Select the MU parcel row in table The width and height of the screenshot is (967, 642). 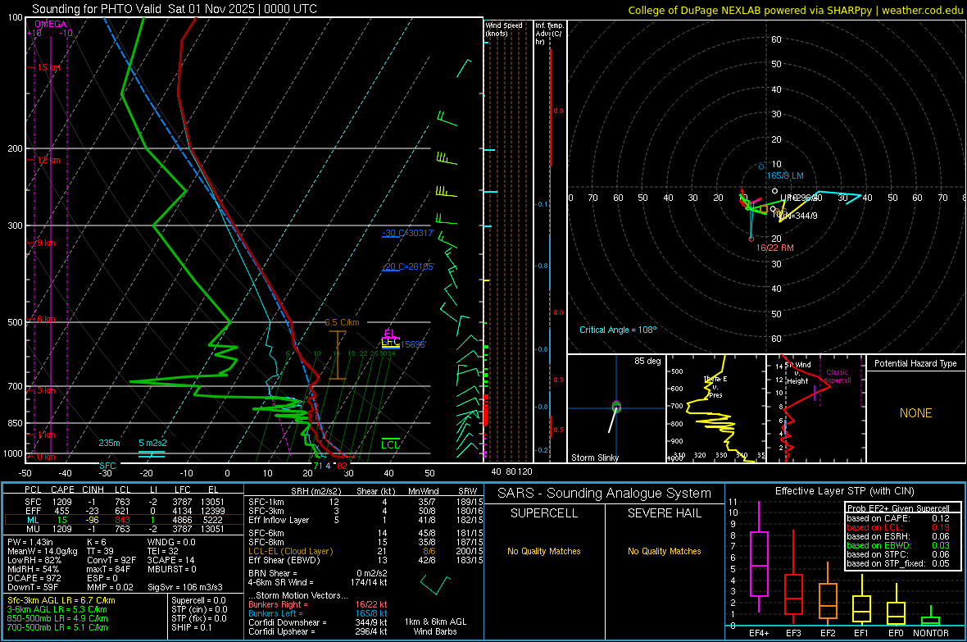click(x=124, y=529)
